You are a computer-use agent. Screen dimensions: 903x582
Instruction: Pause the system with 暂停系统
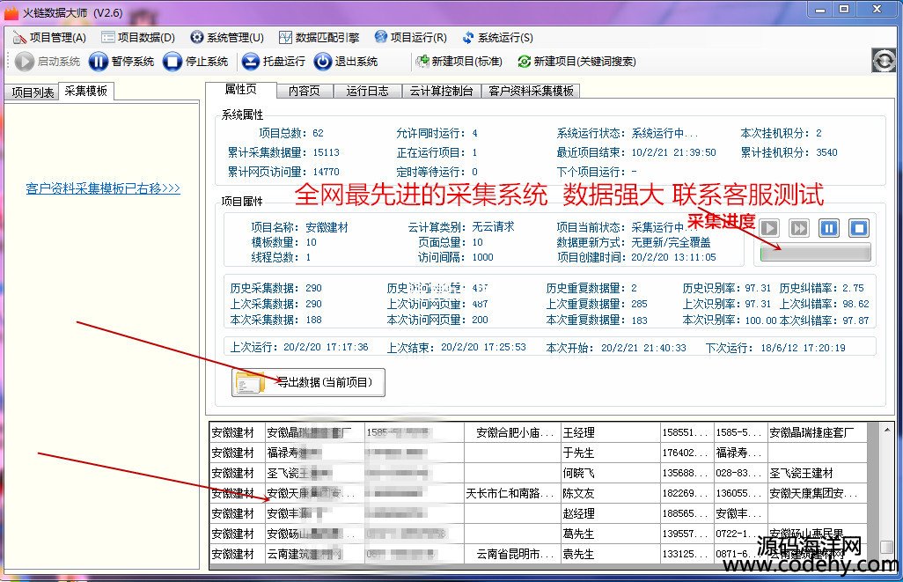pos(121,61)
